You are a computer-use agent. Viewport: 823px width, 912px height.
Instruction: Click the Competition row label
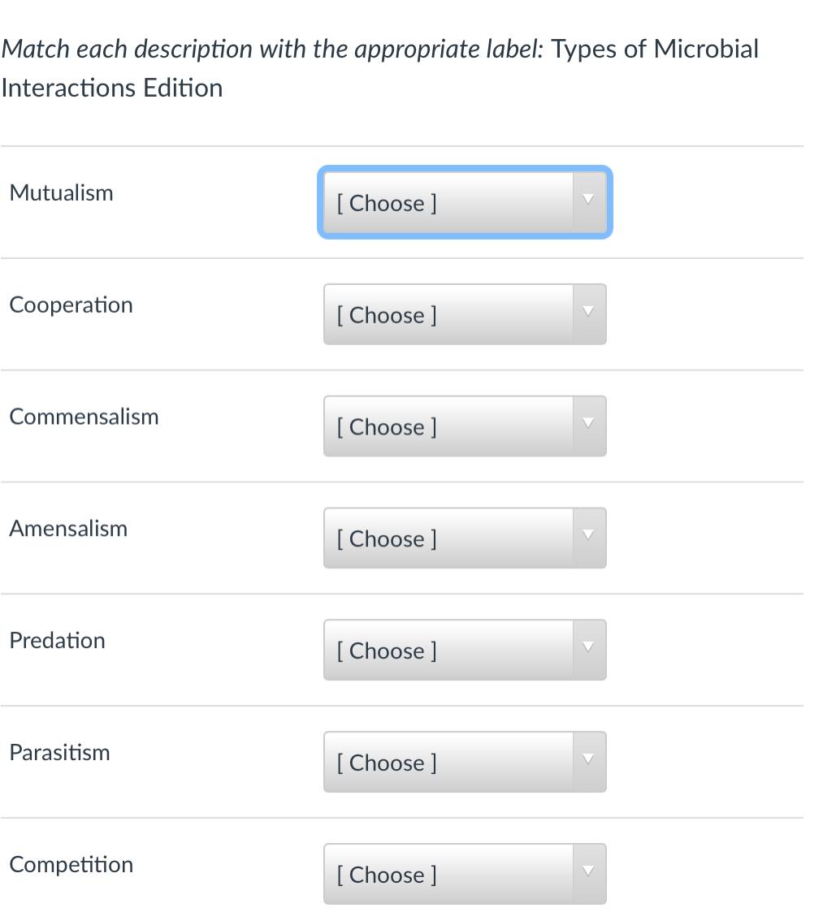pos(71,864)
